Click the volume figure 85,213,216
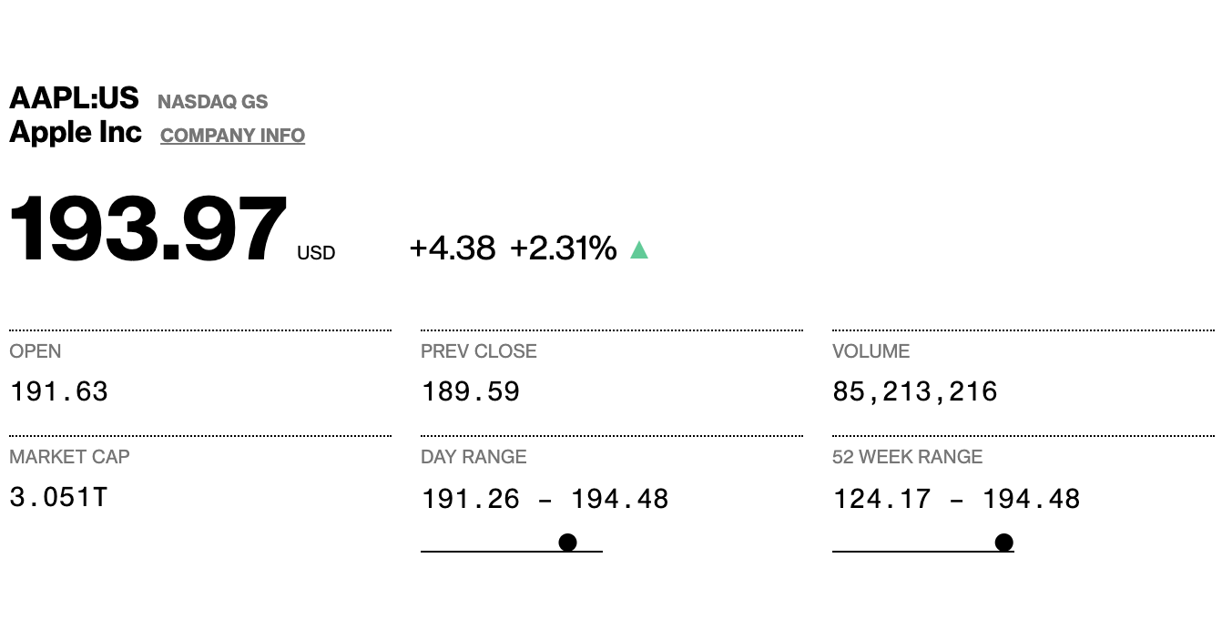1222x619 pixels. click(915, 391)
